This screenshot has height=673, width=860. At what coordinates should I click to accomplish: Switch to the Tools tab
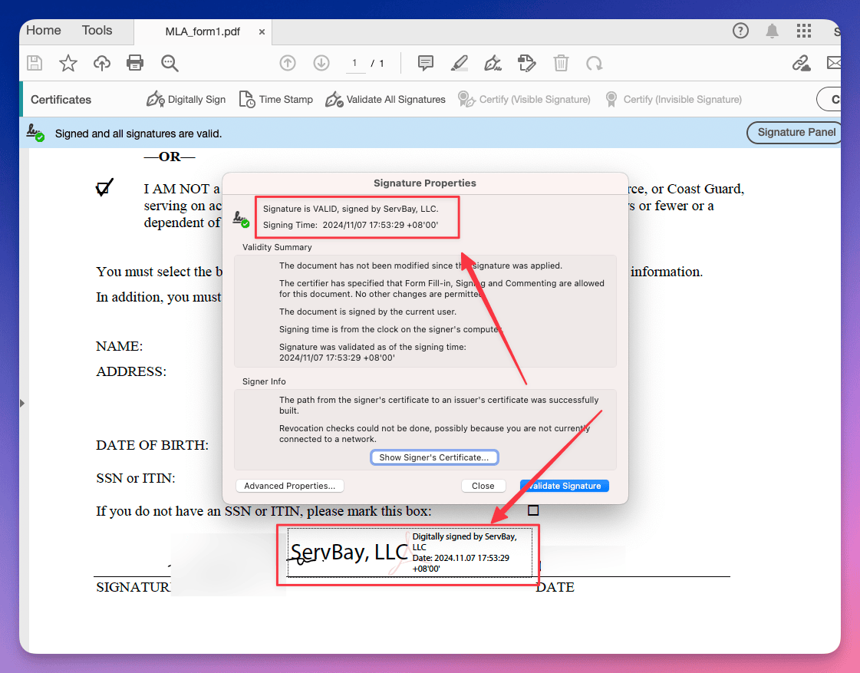[x=97, y=31]
